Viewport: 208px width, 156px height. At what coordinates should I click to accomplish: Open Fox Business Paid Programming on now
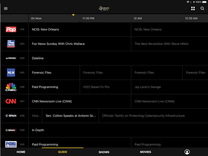point(80,142)
